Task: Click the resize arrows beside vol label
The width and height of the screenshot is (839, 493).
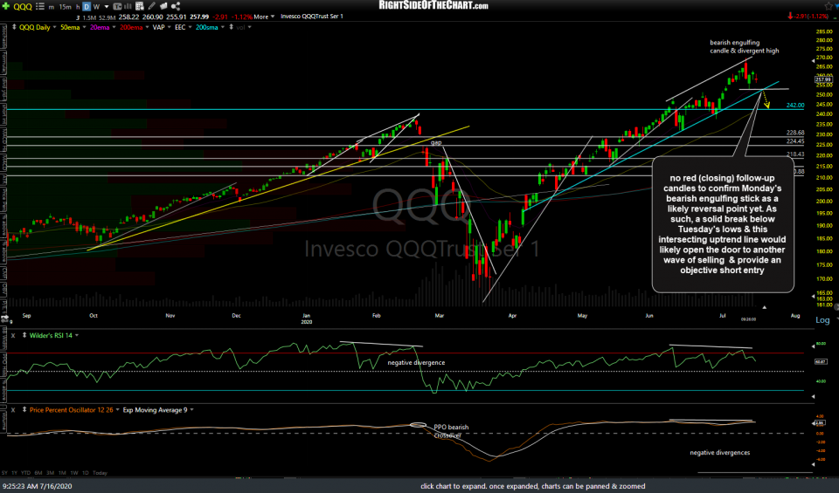Action: pyautogui.click(x=231, y=27)
